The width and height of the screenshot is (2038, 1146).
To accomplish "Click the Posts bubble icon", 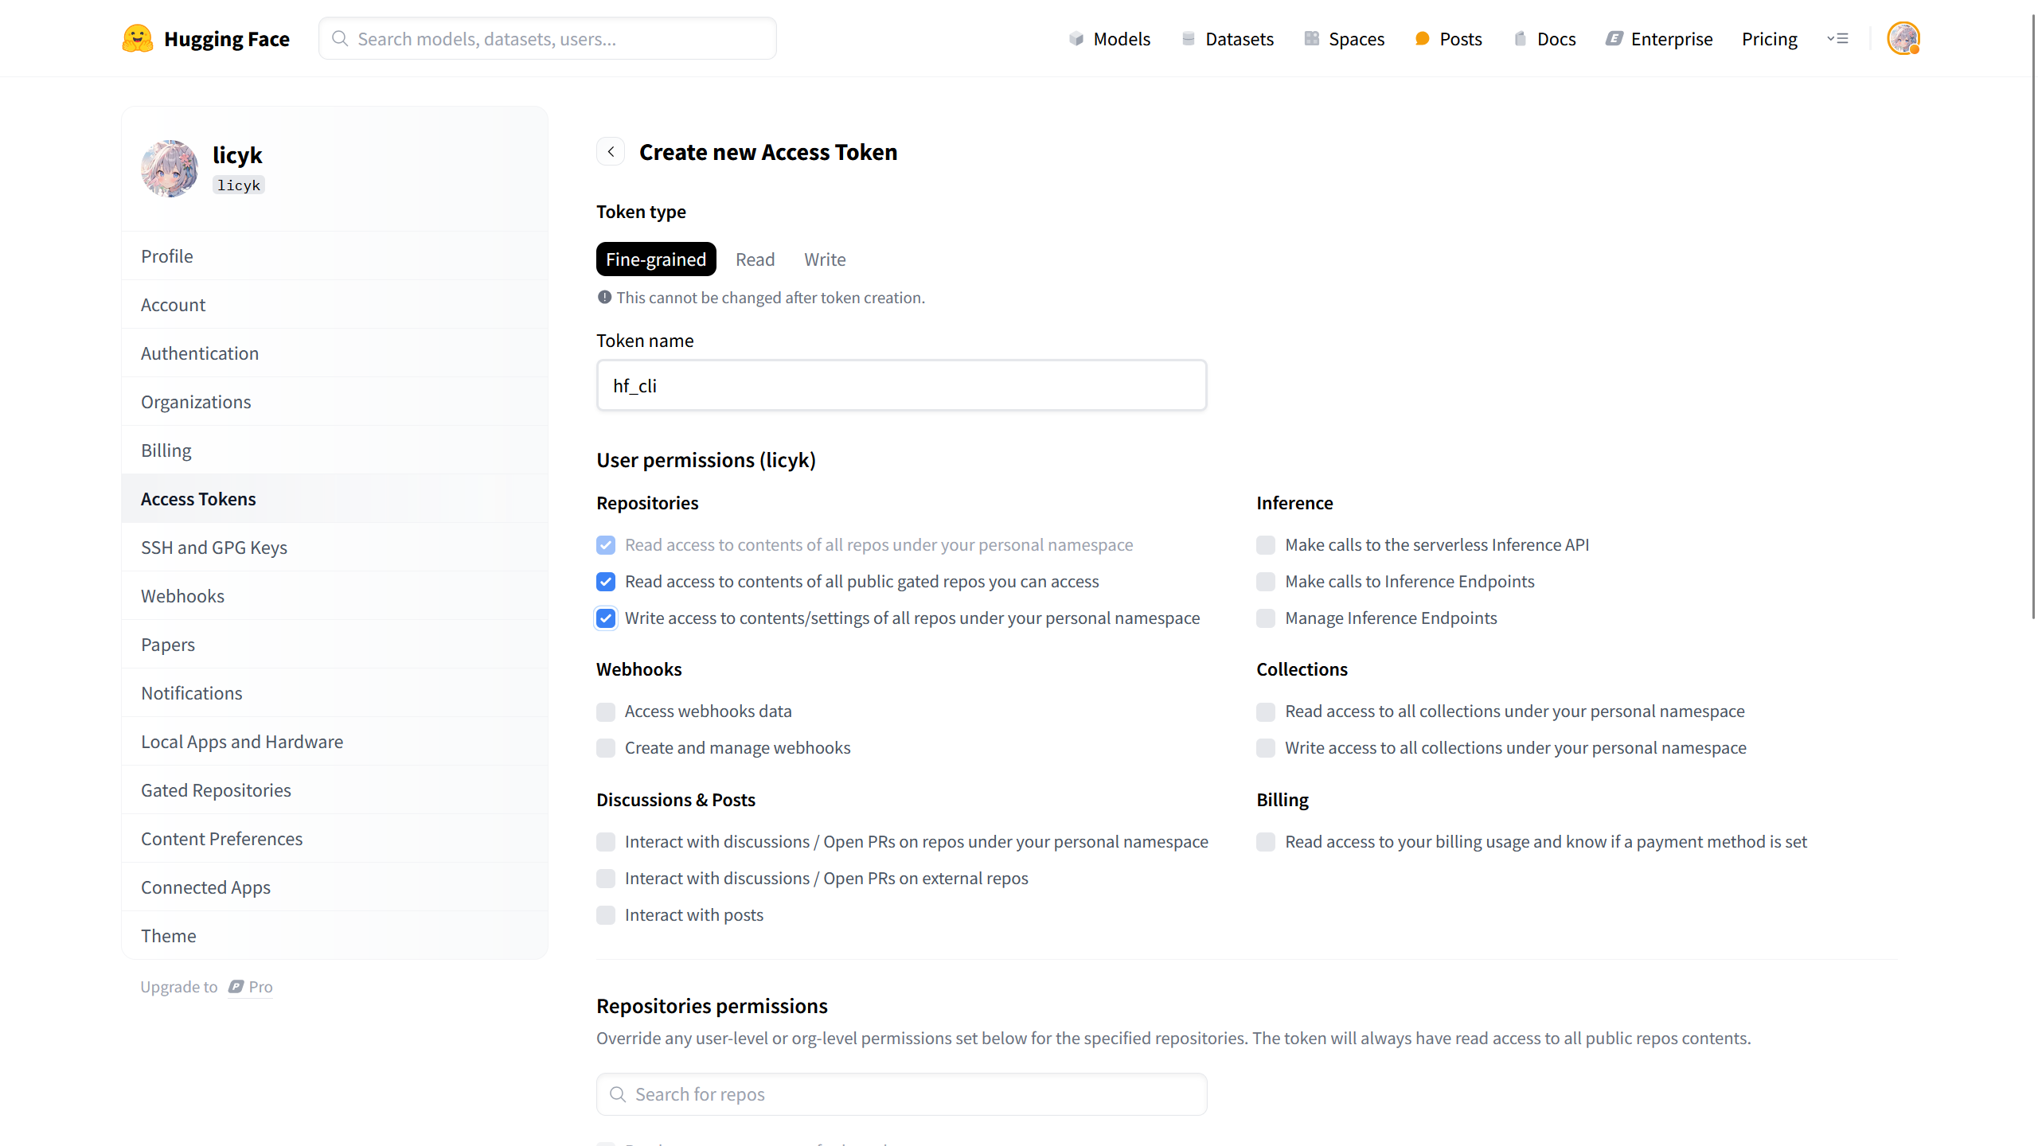I will coord(1422,38).
